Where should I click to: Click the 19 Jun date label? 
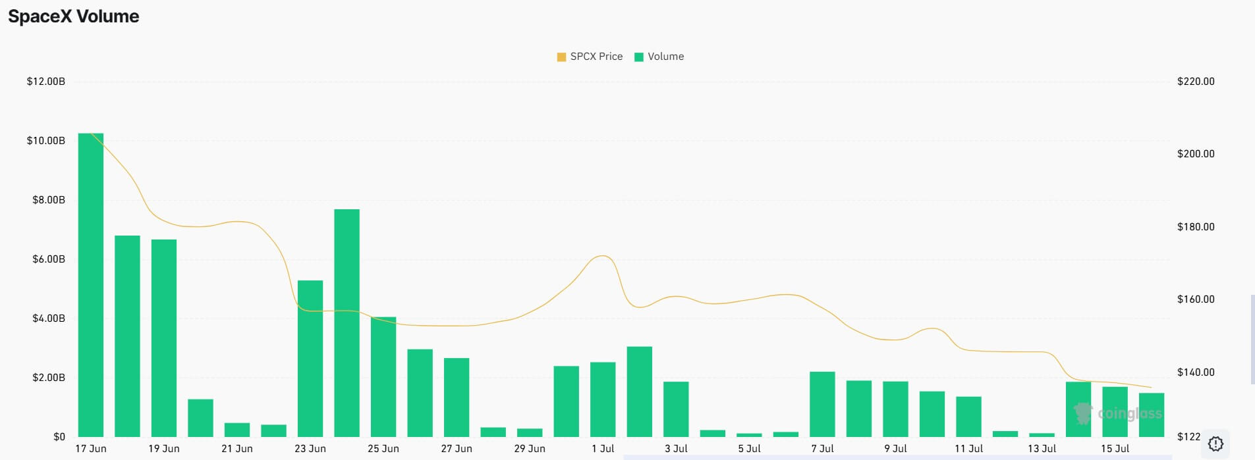point(164,449)
